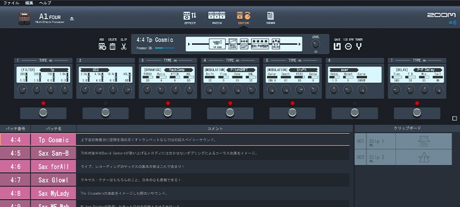Click the CLIP scissors icon
Screen dimensions: 460x207
(x=124, y=46)
